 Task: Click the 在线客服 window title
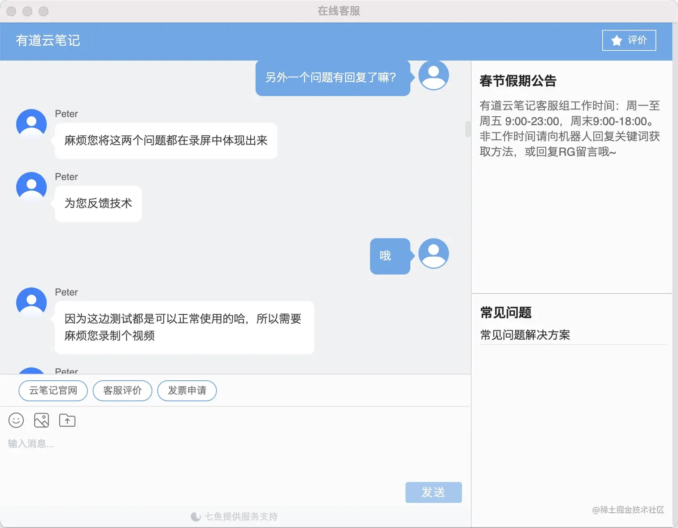point(339,11)
